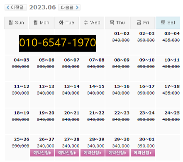Viewport: 183px width, 162px height.
Task: Select the Sat column header
Action: 168,23
